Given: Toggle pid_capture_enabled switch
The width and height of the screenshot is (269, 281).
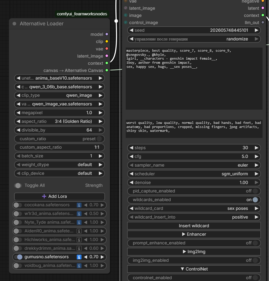Looking at the screenshot, I should [x=255, y=191].
